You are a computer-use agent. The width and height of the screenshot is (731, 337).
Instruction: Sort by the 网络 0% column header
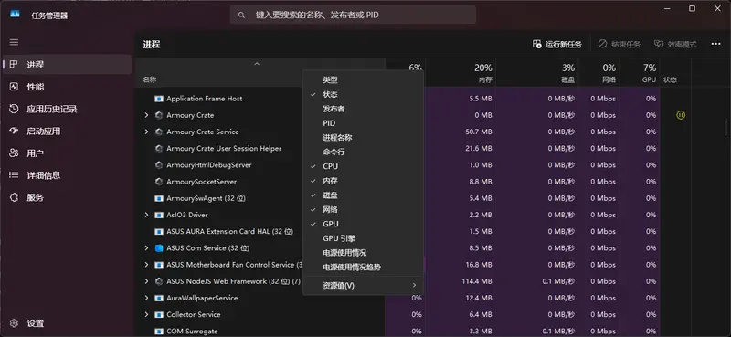pyautogui.click(x=599, y=73)
